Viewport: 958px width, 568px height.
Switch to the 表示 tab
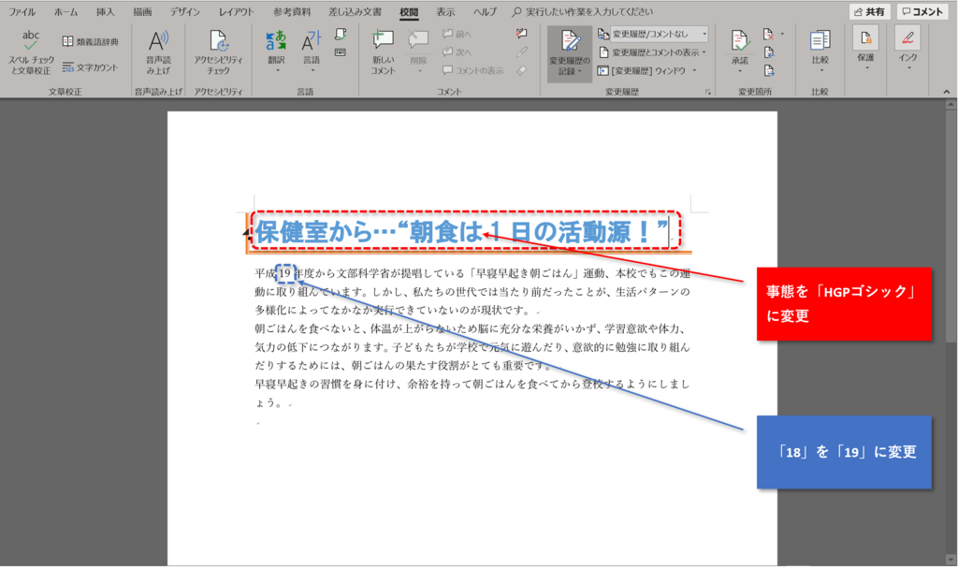tap(445, 11)
